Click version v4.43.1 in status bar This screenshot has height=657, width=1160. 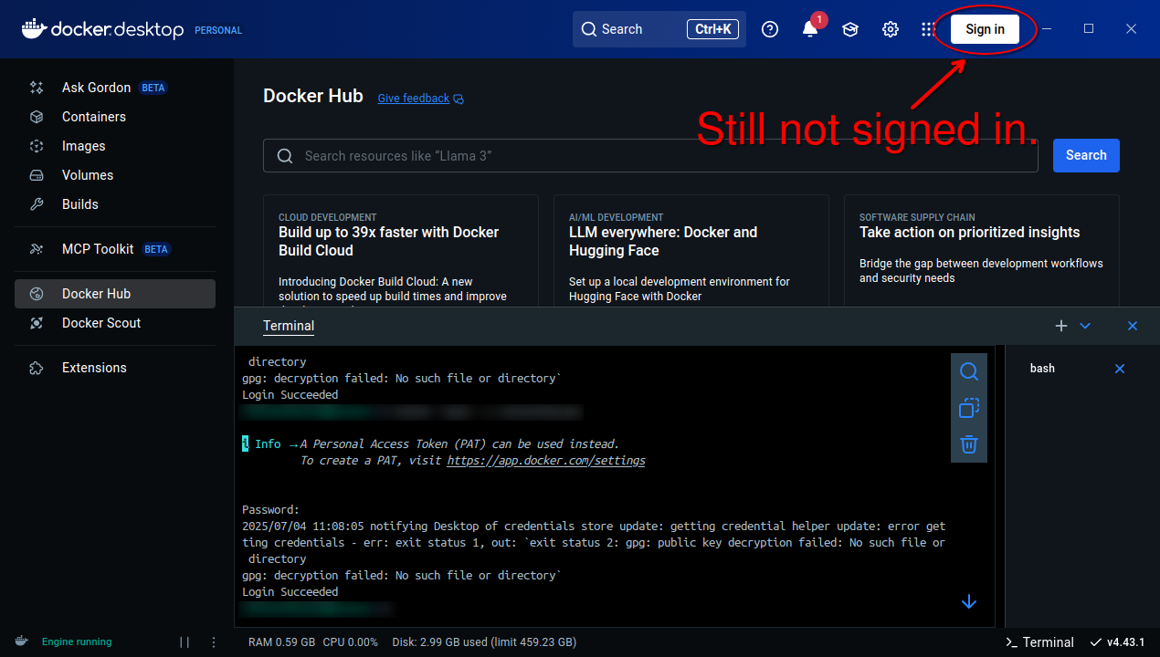point(1117,642)
